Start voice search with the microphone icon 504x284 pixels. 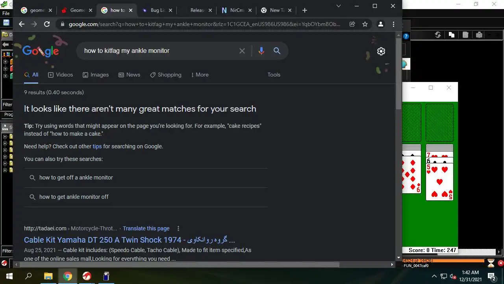click(x=261, y=51)
